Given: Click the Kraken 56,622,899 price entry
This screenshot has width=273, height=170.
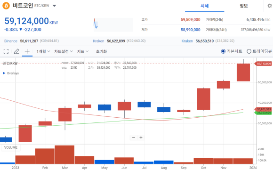Looking at the screenshot, I should tap(119, 41).
